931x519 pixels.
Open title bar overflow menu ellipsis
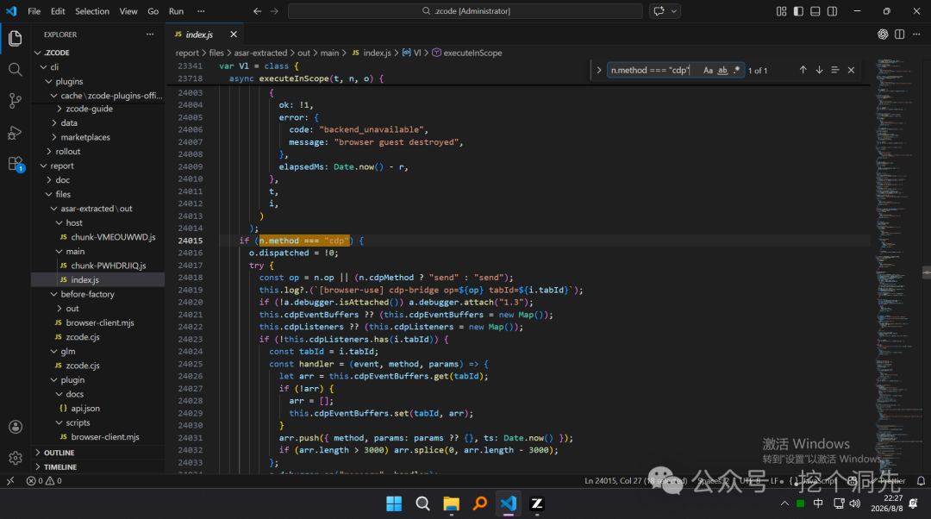coord(201,11)
